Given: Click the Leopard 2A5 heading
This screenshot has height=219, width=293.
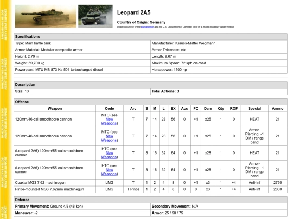Looking at the screenshot, I should click(x=134, y=12).
